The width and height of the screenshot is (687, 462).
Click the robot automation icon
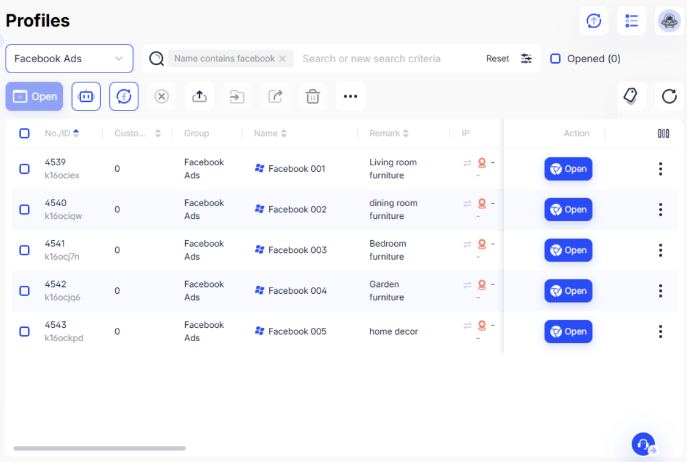point(86,96)
